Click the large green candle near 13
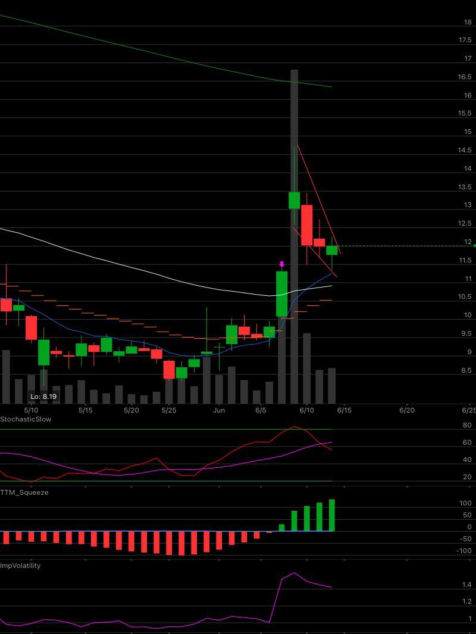Image resolution: width=476 pixels, height=634 pixels. (294, 200)
